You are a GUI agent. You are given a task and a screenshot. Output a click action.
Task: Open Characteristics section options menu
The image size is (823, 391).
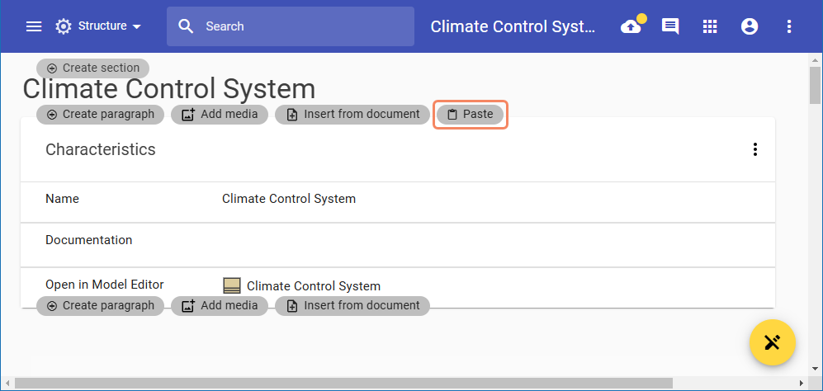[754, 149]
